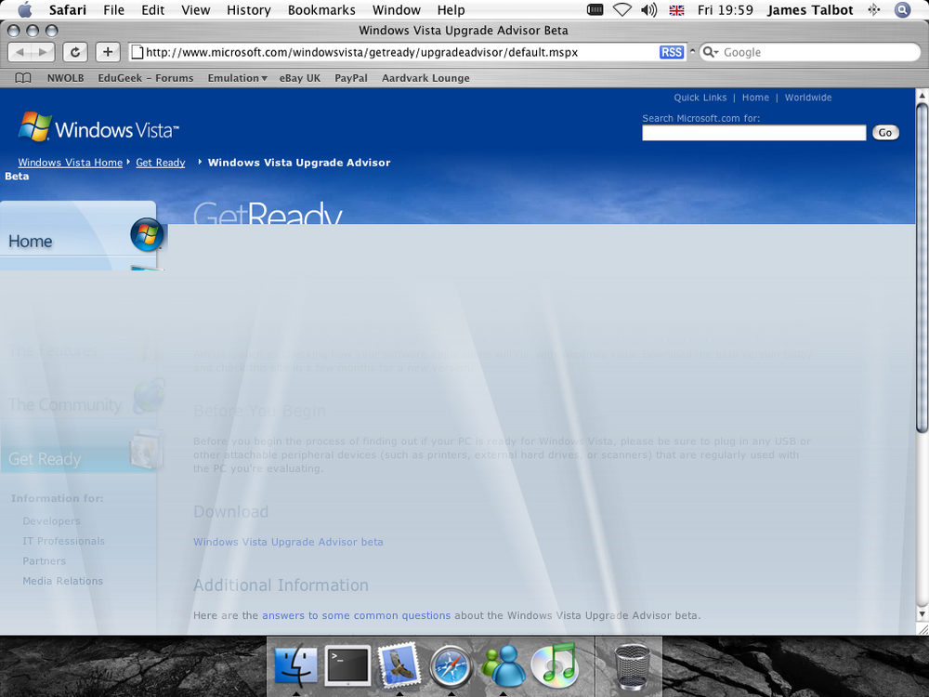
Task: Show all bookmarks via the open-book icon
Action: coord(23,78)
